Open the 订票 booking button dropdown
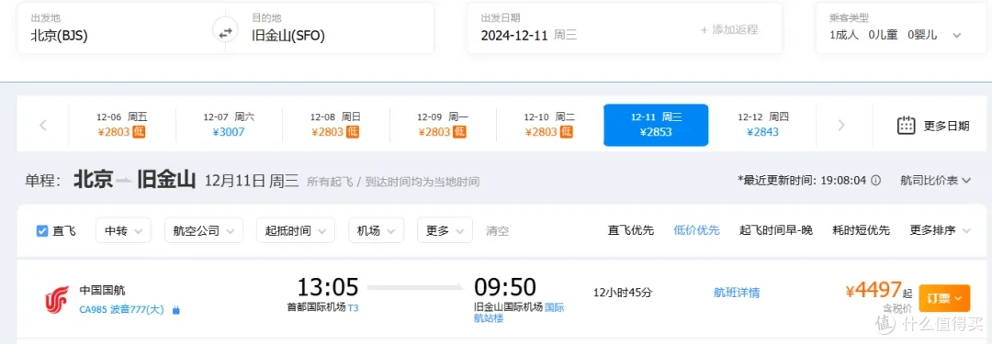The image size is (992, 344). pyautogui.click(x=944, y=298)
